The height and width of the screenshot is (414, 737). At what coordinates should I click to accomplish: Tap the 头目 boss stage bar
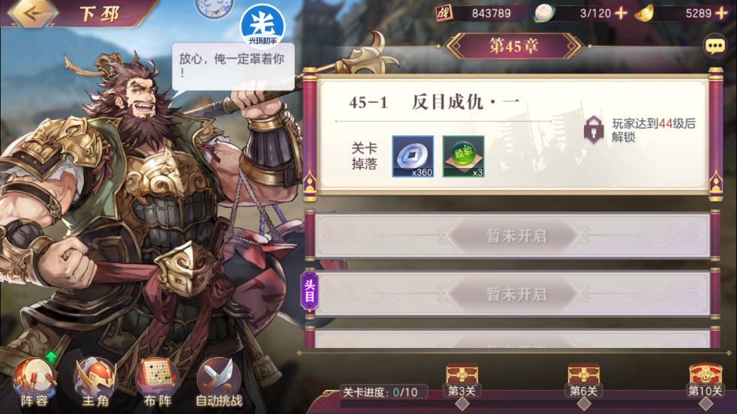tap(513, 294)
